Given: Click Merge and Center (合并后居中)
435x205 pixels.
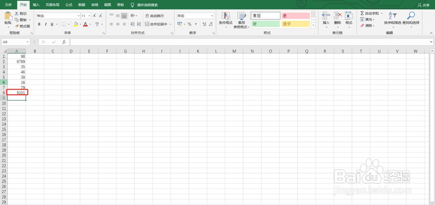Looking at the screenshot, I should point(156,24).
